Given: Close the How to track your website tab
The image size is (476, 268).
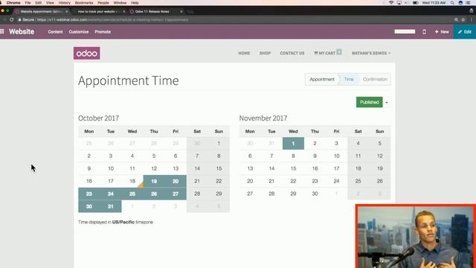Looking at the screenshot, I should click(x=124, y=12).
